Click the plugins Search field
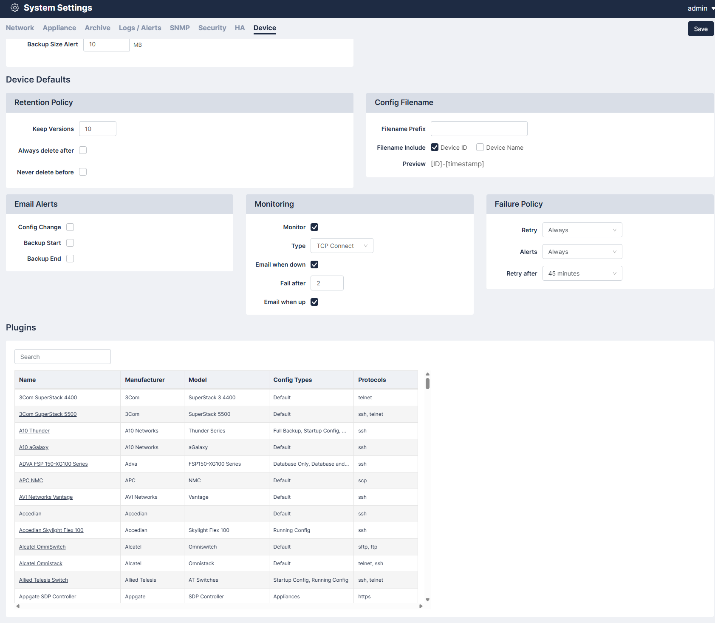 pos(62,357)
